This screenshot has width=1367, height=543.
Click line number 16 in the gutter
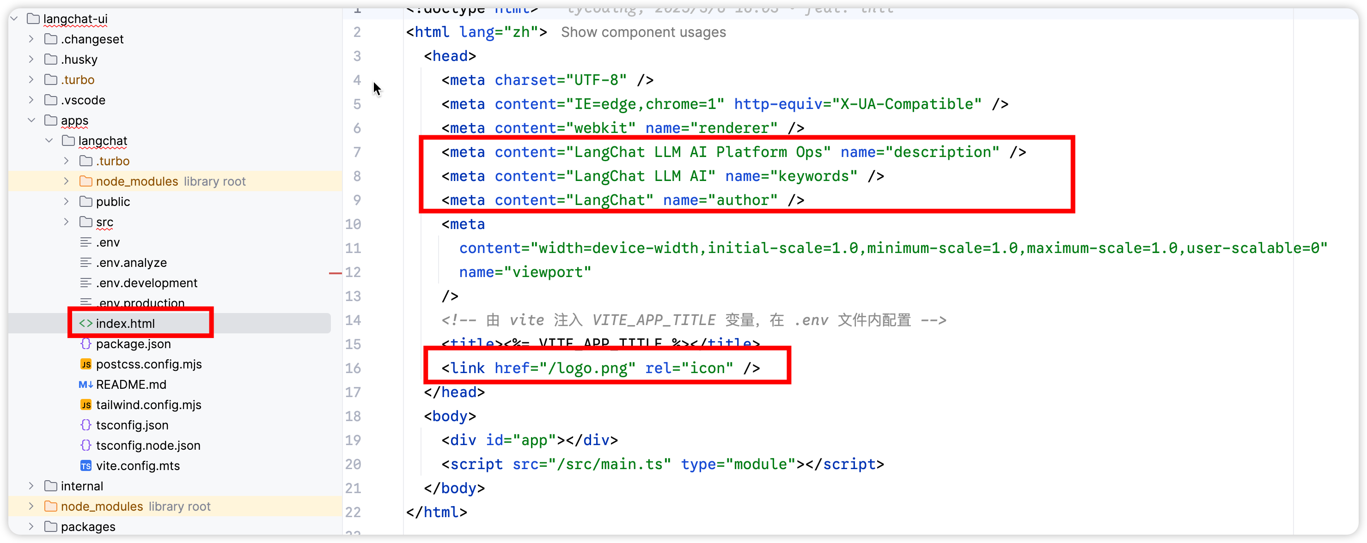353,368
